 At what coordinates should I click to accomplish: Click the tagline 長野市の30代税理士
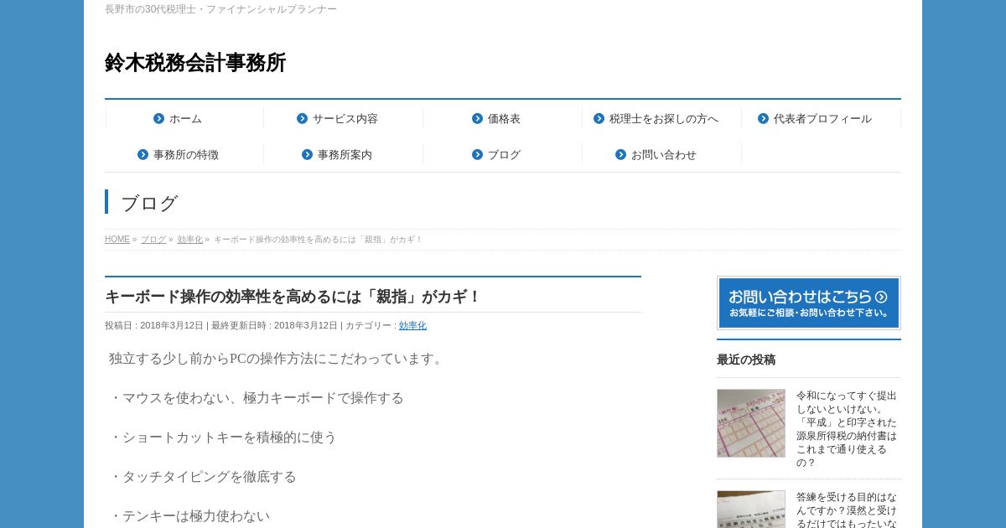coord(220,9)
